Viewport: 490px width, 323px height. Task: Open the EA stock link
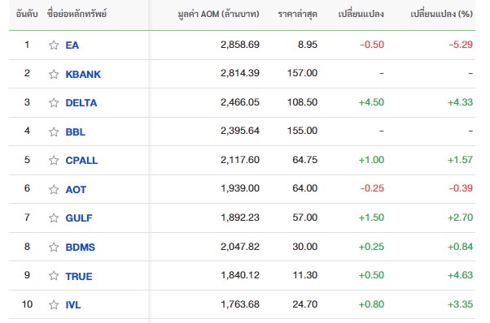point(72,45)
